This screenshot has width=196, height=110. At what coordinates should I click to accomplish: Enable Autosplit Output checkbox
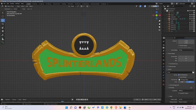click(x=179, y=93)
